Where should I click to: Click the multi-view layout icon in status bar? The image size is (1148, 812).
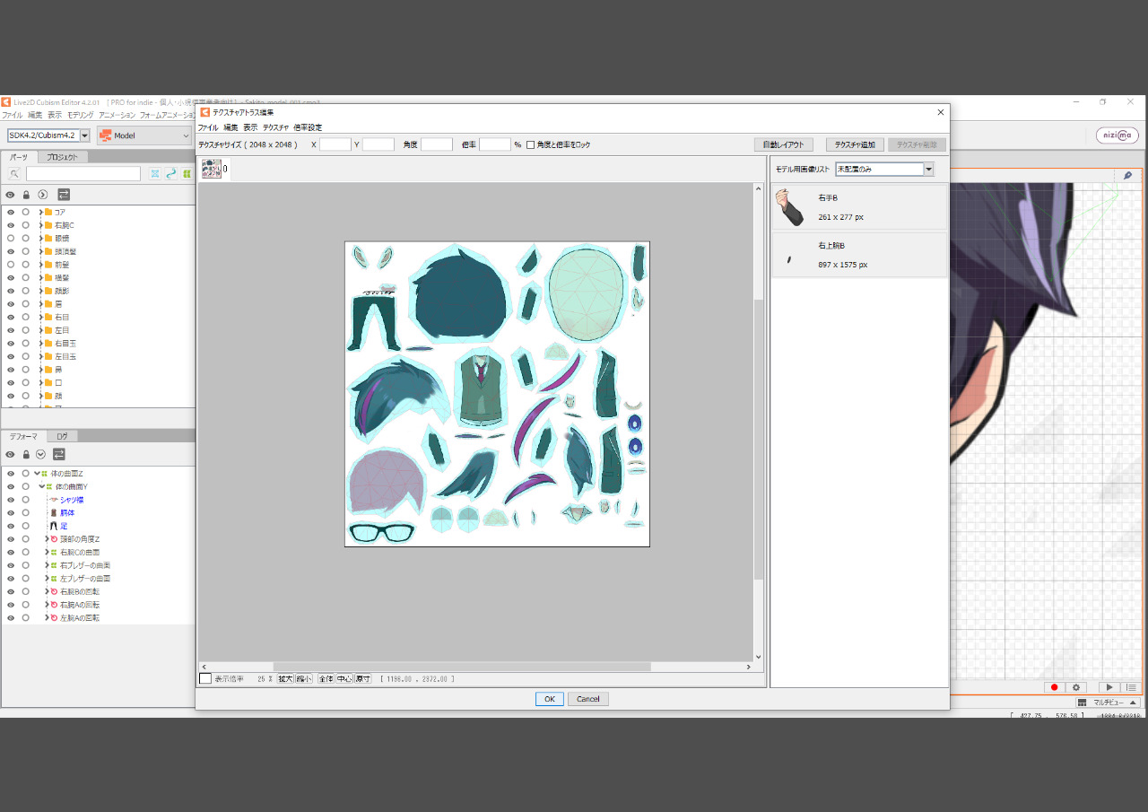(x=1083, y=703)
